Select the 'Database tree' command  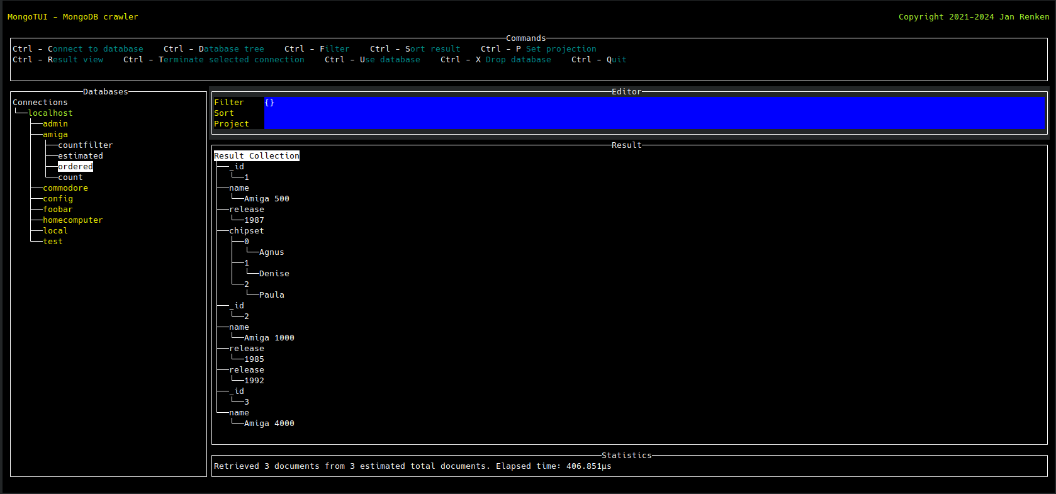[214, 49]
